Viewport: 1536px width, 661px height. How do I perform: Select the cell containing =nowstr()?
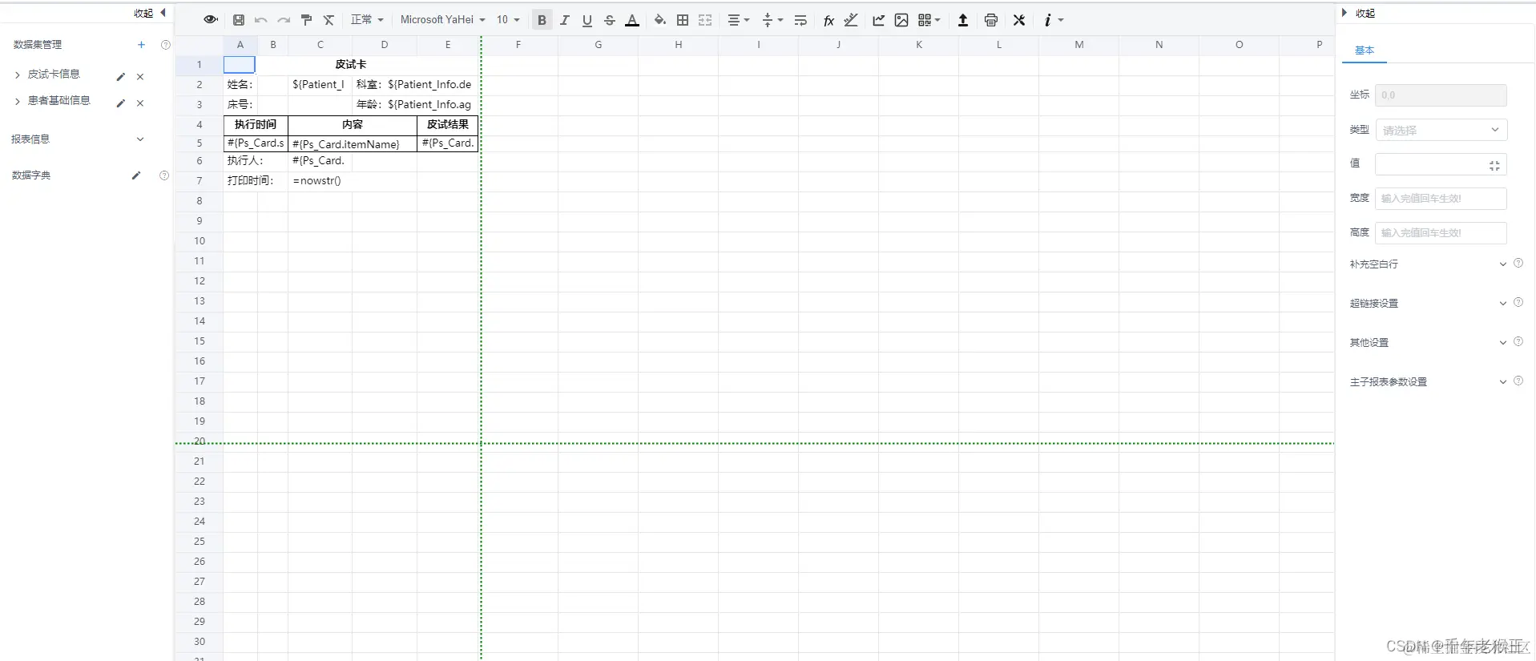[320, 181]
